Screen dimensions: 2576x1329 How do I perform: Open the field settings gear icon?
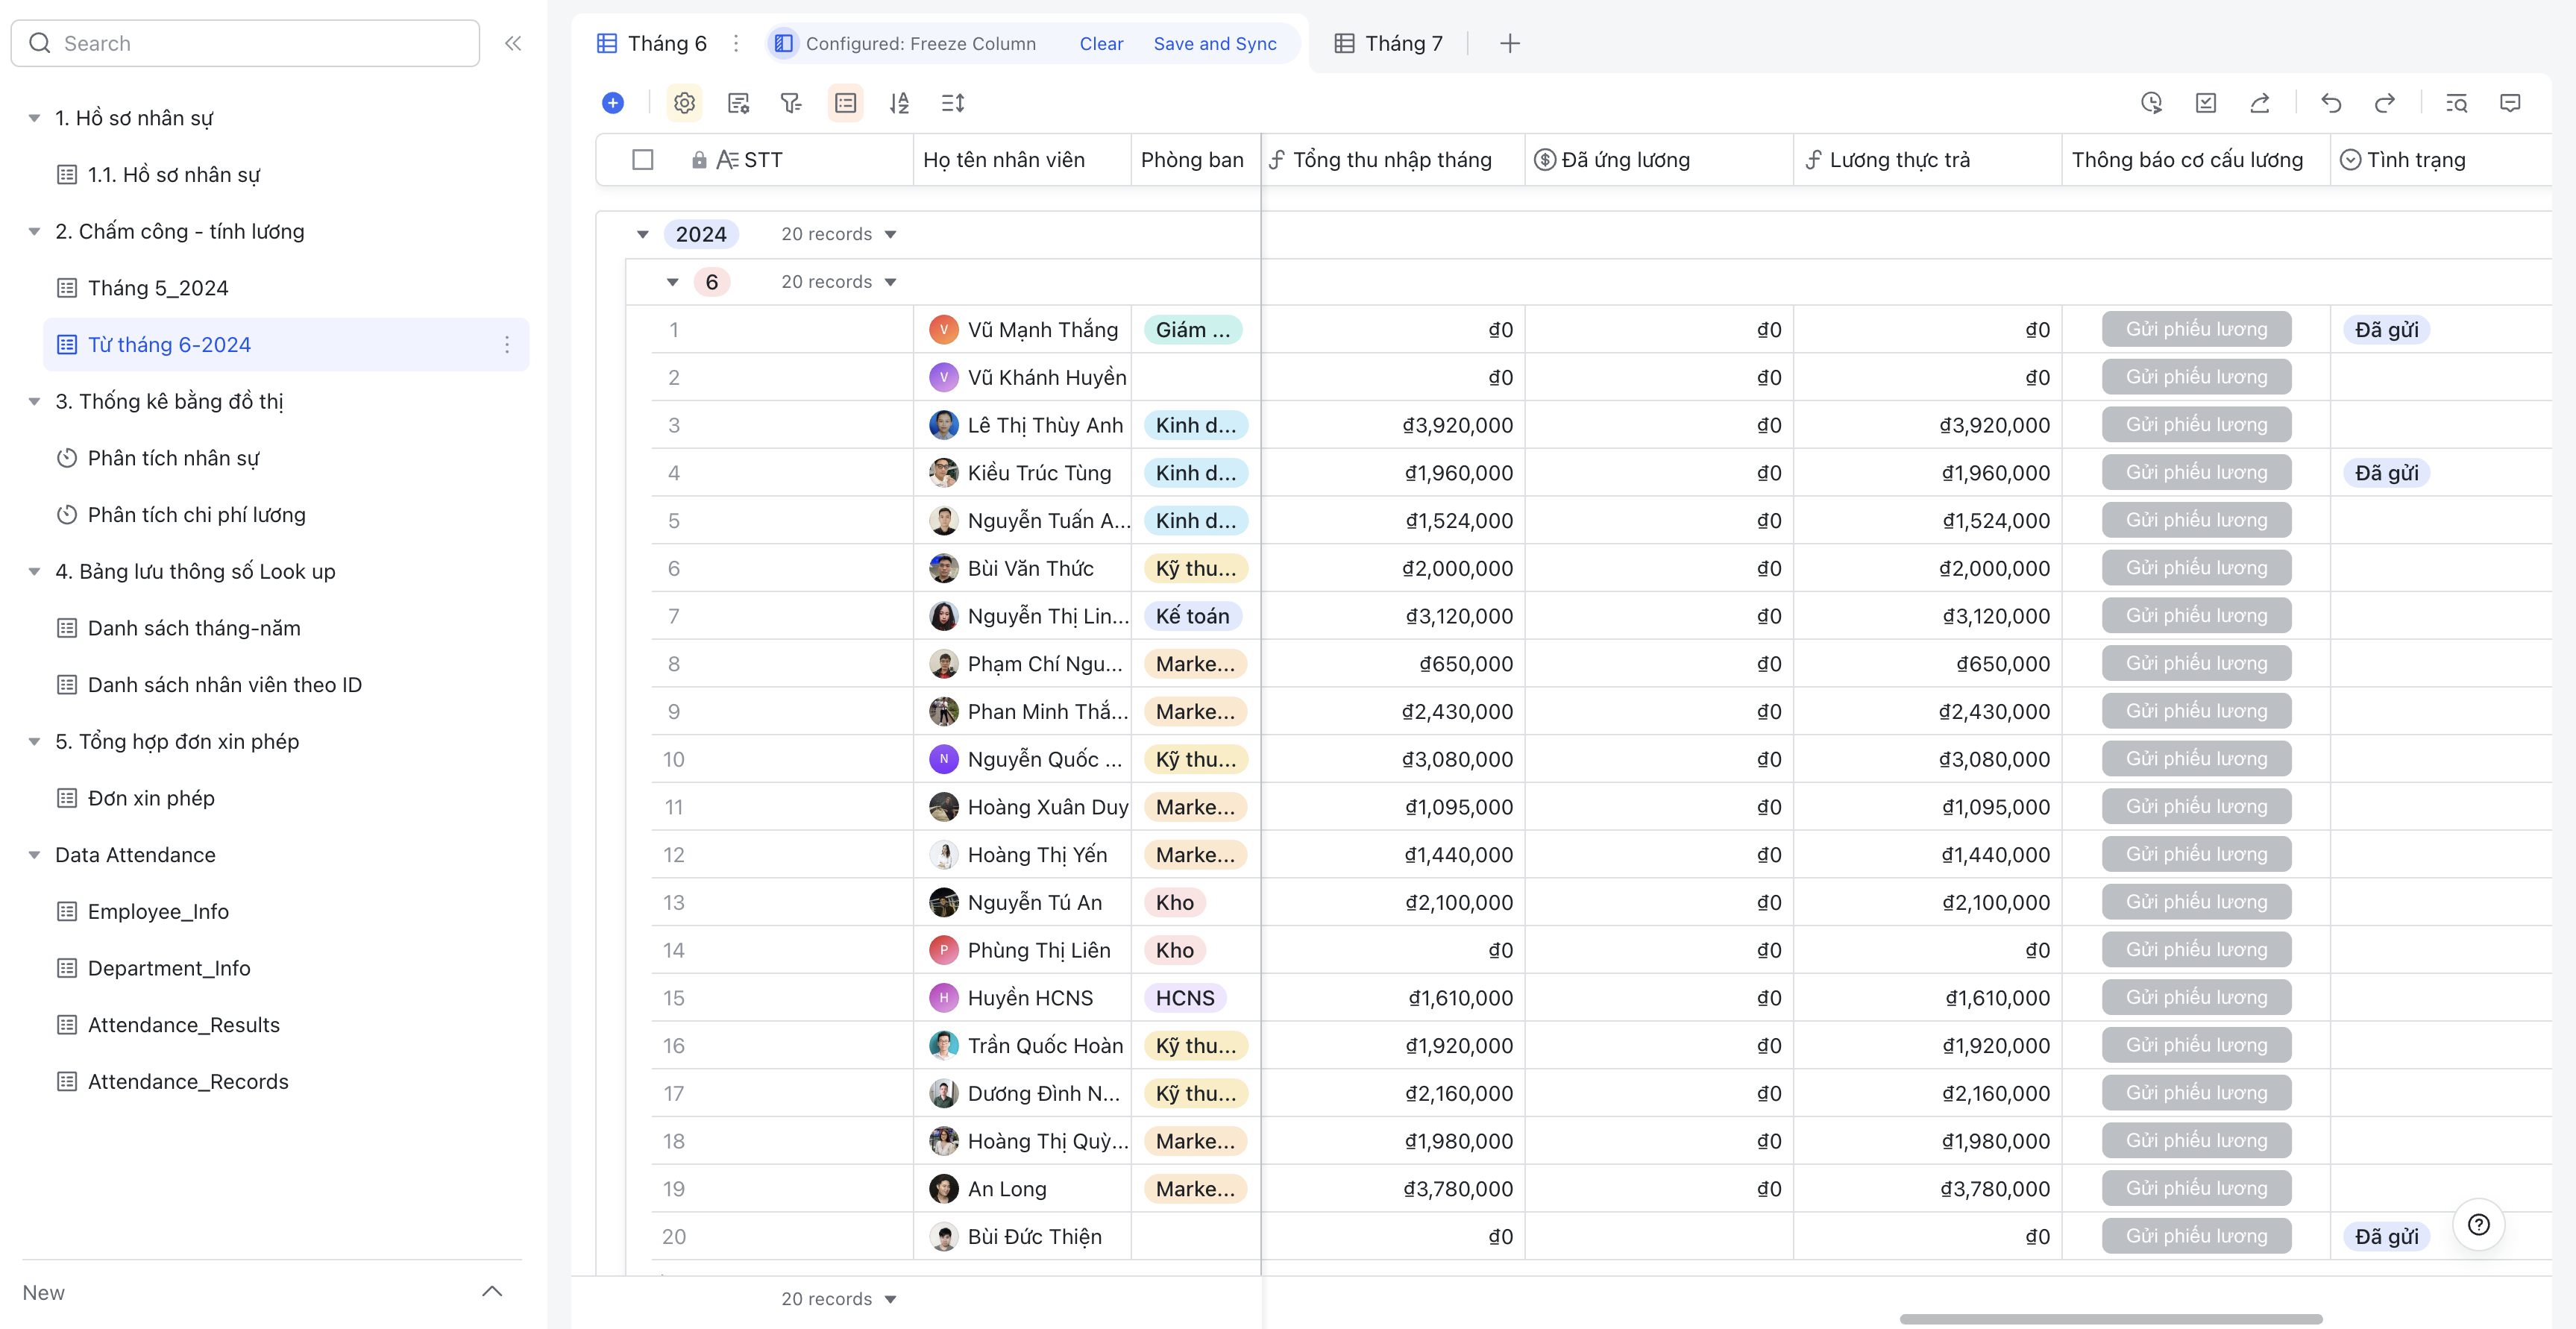point(684,103)
